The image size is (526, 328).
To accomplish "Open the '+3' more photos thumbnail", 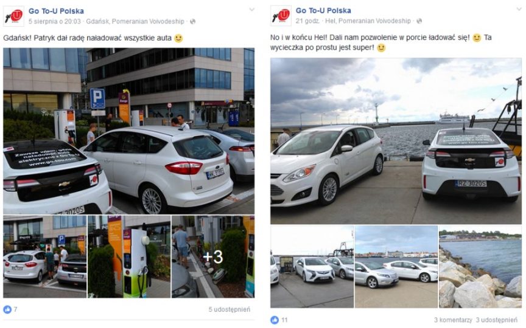I will pos(213,257).
